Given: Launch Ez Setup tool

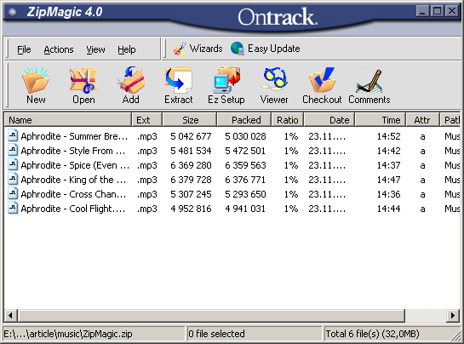Looking at the screenshot, I should pyautogui.click(x=226, y=85).
